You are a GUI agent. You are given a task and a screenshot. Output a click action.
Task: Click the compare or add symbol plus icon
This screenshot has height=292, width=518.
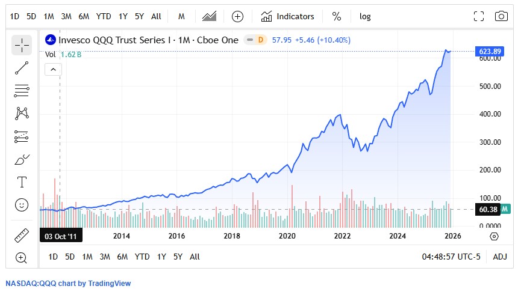[238, 16]
